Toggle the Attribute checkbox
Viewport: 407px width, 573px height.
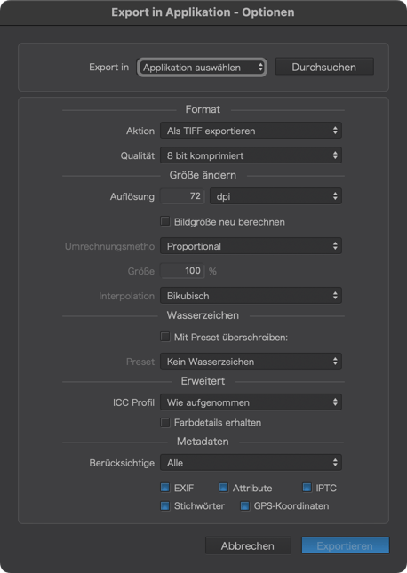[223, 488]
